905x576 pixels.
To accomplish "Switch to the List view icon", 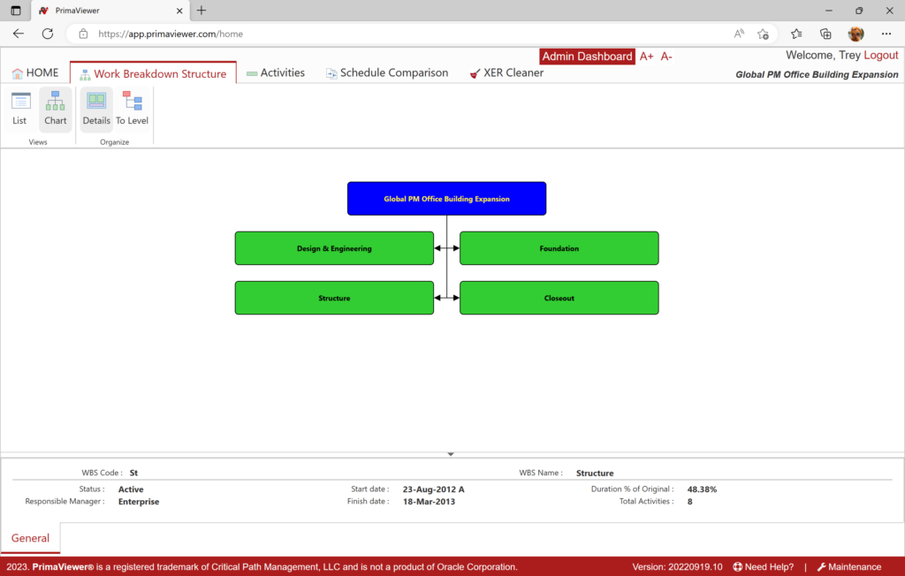I will [19, 109].
